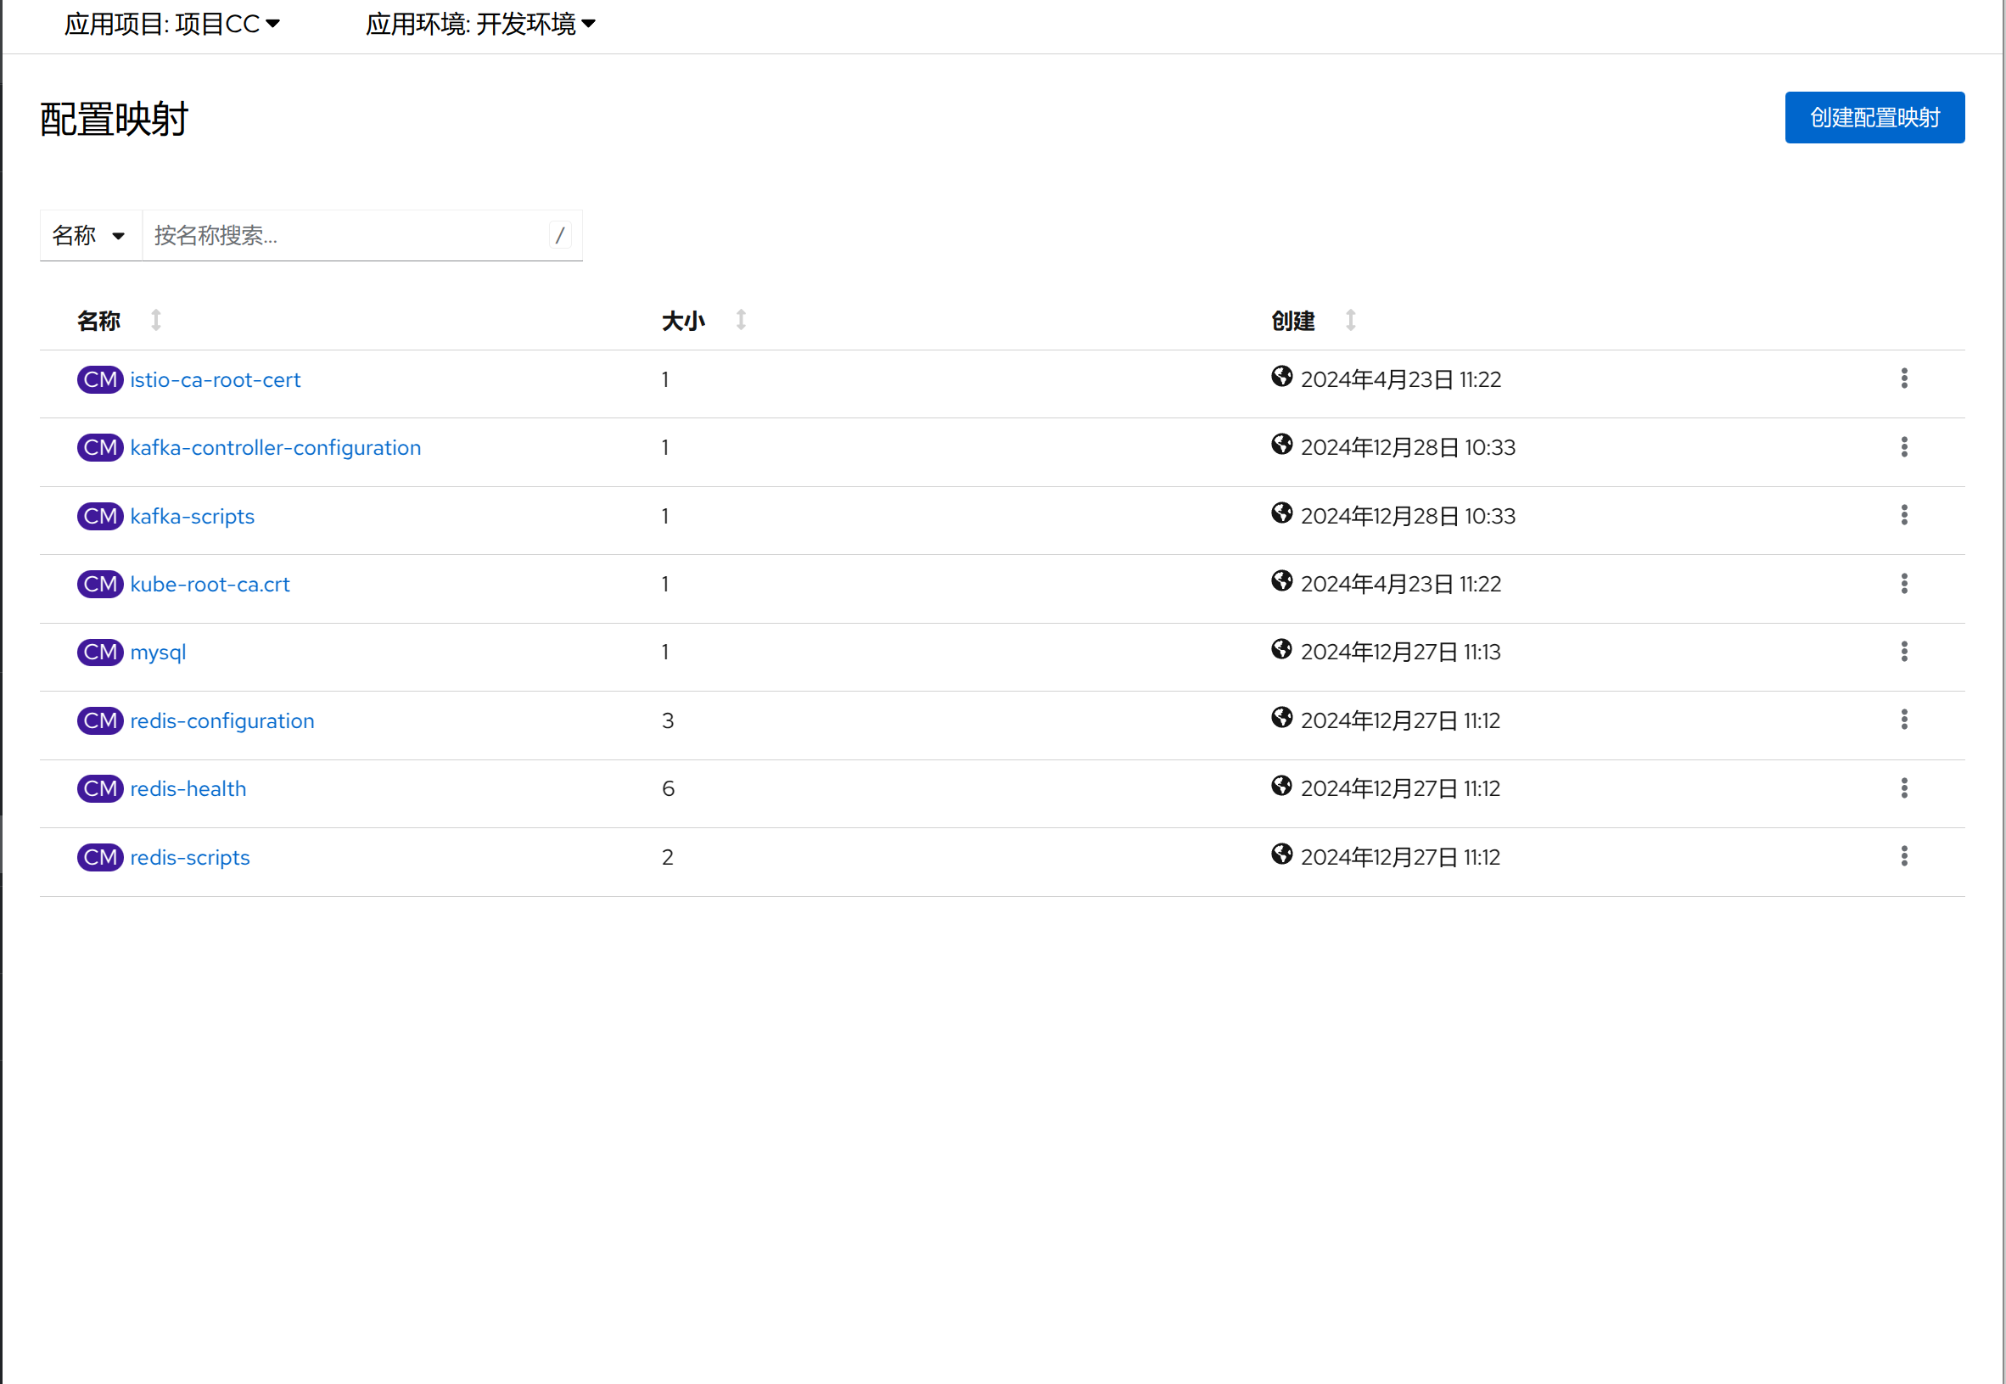Expand the 应用项目 项目CC dropdown
2006x1384 pixels.
[x=171, y=24]
